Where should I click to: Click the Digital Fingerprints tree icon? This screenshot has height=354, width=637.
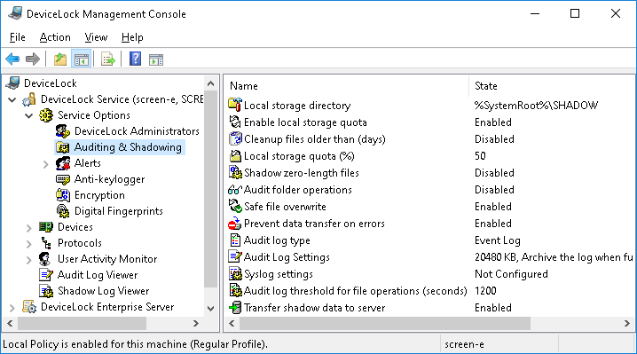pos(63,211)
